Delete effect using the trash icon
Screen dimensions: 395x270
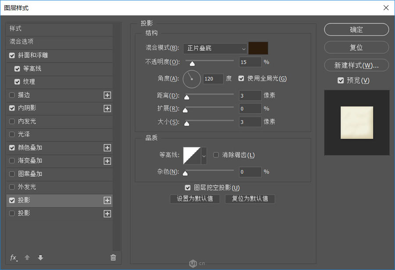tap(113, 258)
